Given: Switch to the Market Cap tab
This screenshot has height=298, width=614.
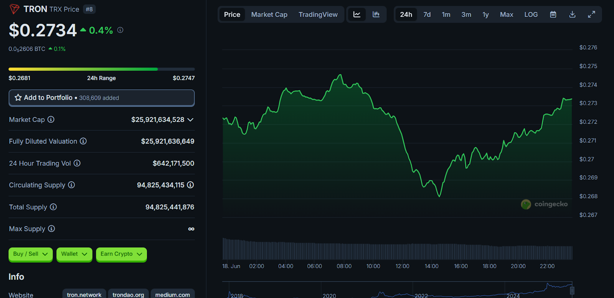Looking at the screenshot, I should [269, 15].
